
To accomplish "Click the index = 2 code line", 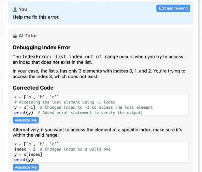I will 62,149.
